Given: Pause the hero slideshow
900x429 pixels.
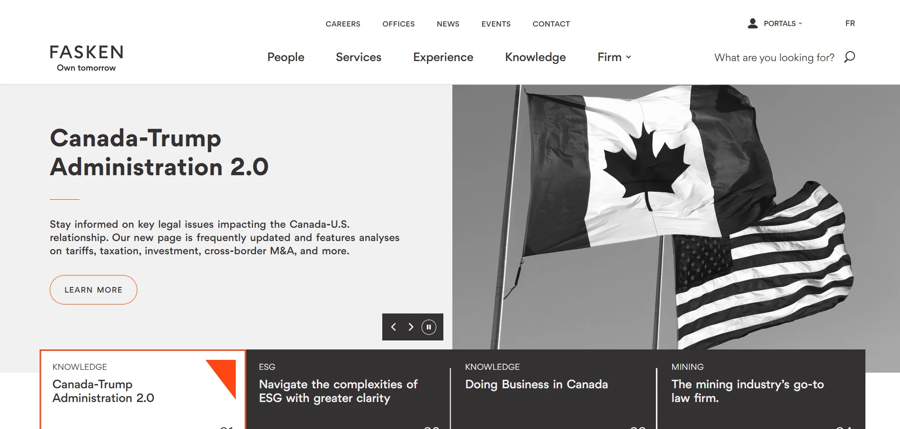Looking at the screenshot, I should point(429,327).
